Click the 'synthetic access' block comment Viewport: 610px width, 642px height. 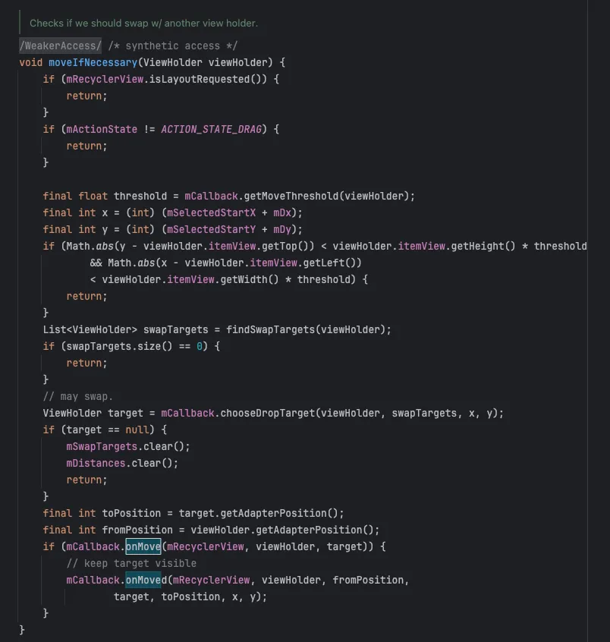(173, 46)
